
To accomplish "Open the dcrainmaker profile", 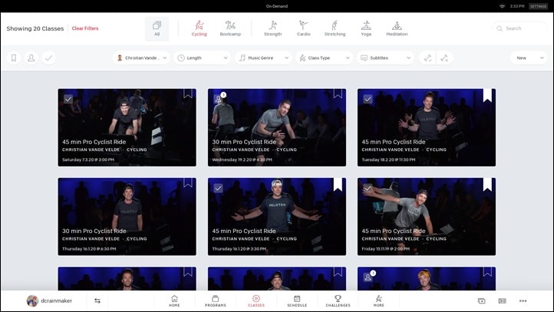I will 49,301.
